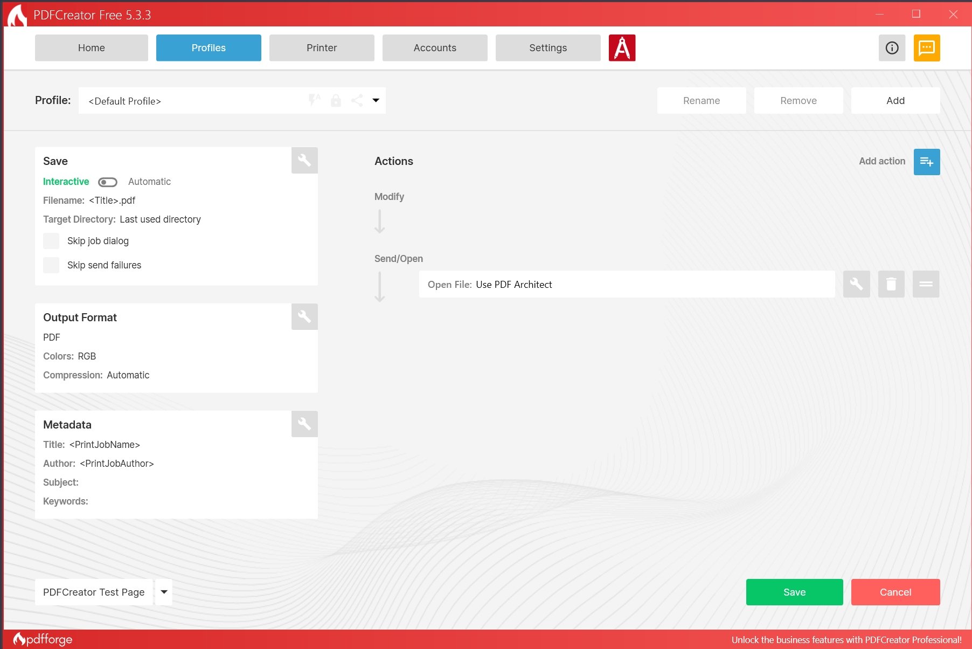Click the Metadata heading
Image resolution: width=972 pixels, height=649 pixels.
pos(67,425)
